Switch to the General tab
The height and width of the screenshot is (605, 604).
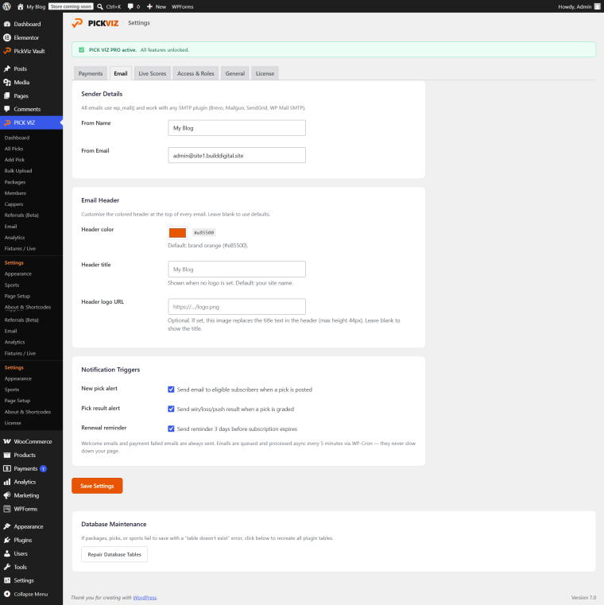coord(235,73)
